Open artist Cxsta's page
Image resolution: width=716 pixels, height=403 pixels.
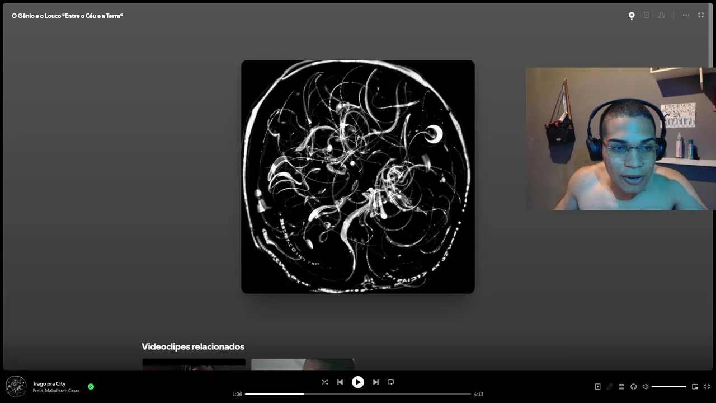pyautogui.click(x=74, y=391)
